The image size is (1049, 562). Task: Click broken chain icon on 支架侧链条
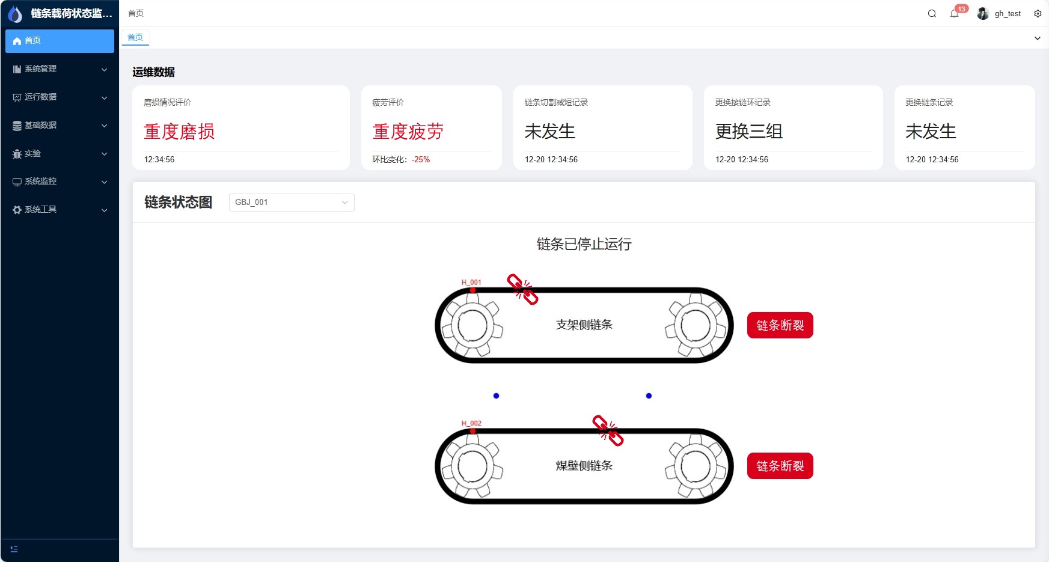522,289
